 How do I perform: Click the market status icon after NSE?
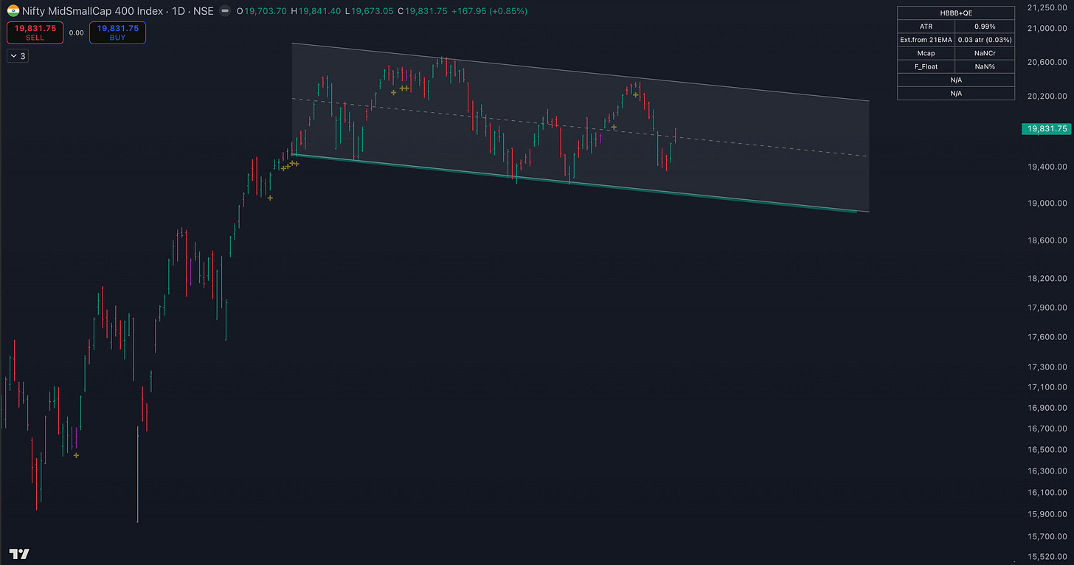(224, 12)
